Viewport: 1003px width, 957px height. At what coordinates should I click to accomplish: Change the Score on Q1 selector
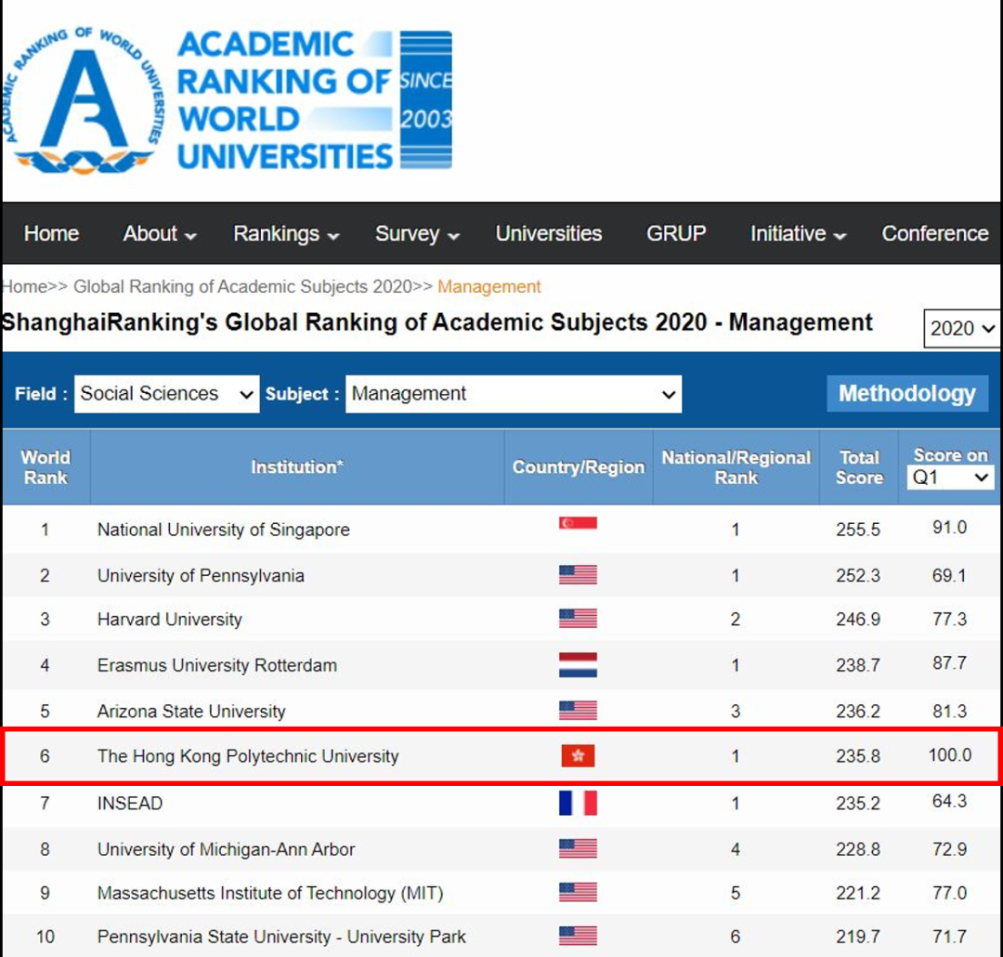pos(950,478)
